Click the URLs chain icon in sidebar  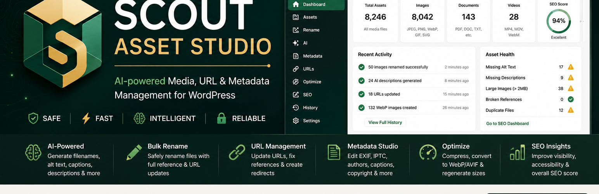coord(296,69)
